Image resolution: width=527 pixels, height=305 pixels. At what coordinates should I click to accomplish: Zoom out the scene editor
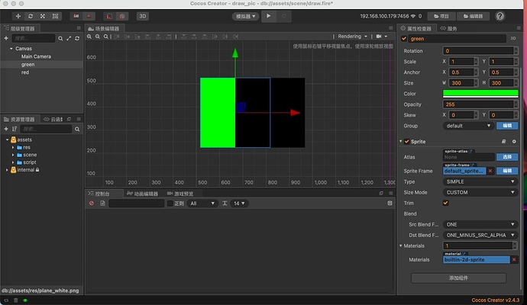click(x=98, y=37)
